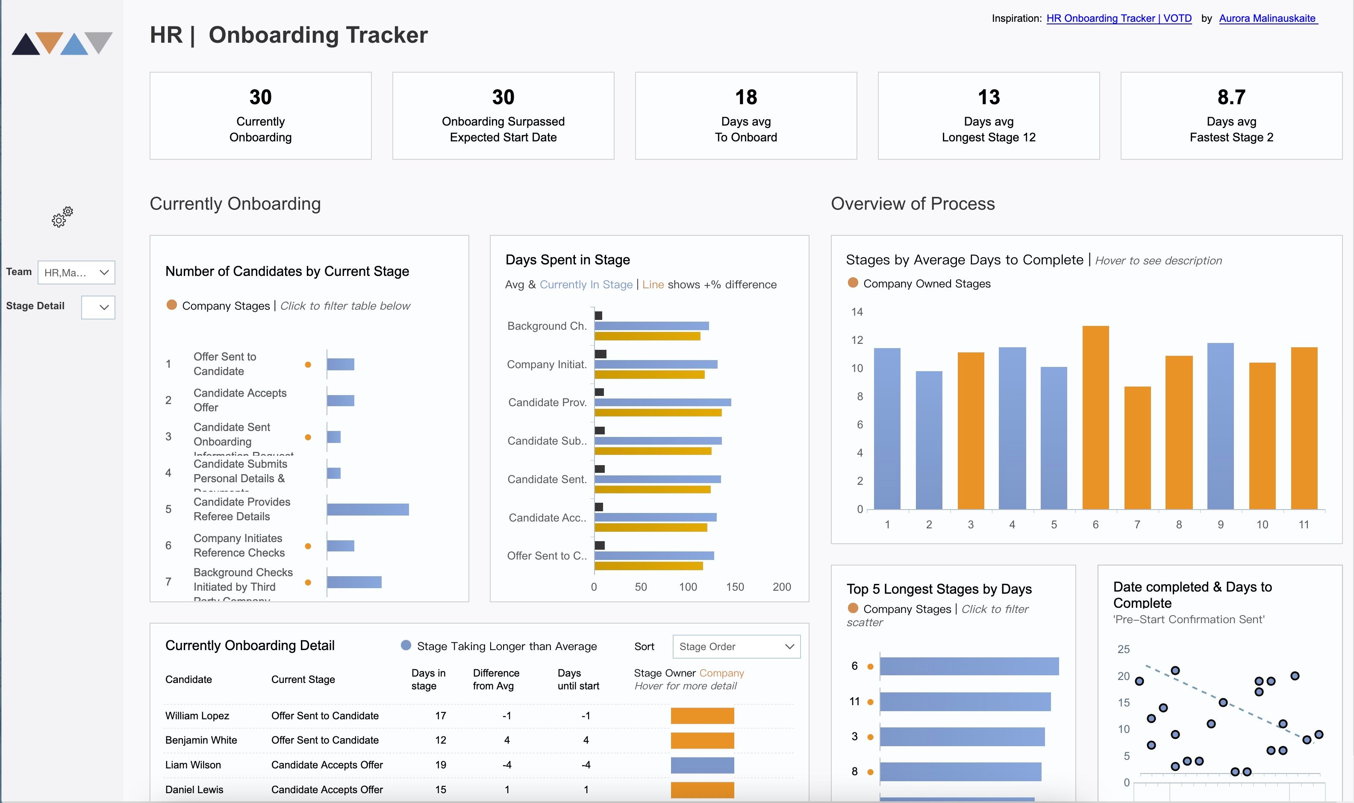Screen dimensions: 1354x803
Task: Select the Days avg Longest Stage 12 card
Action: coord(989,116)
